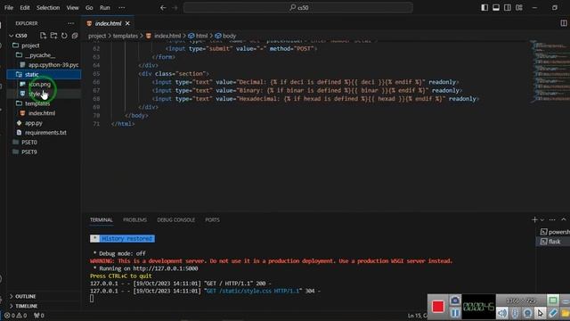Click the cs50 command center search box

[x=298, y=7]
